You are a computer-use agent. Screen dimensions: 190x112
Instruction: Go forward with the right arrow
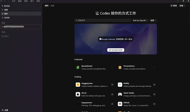(9, 1)
